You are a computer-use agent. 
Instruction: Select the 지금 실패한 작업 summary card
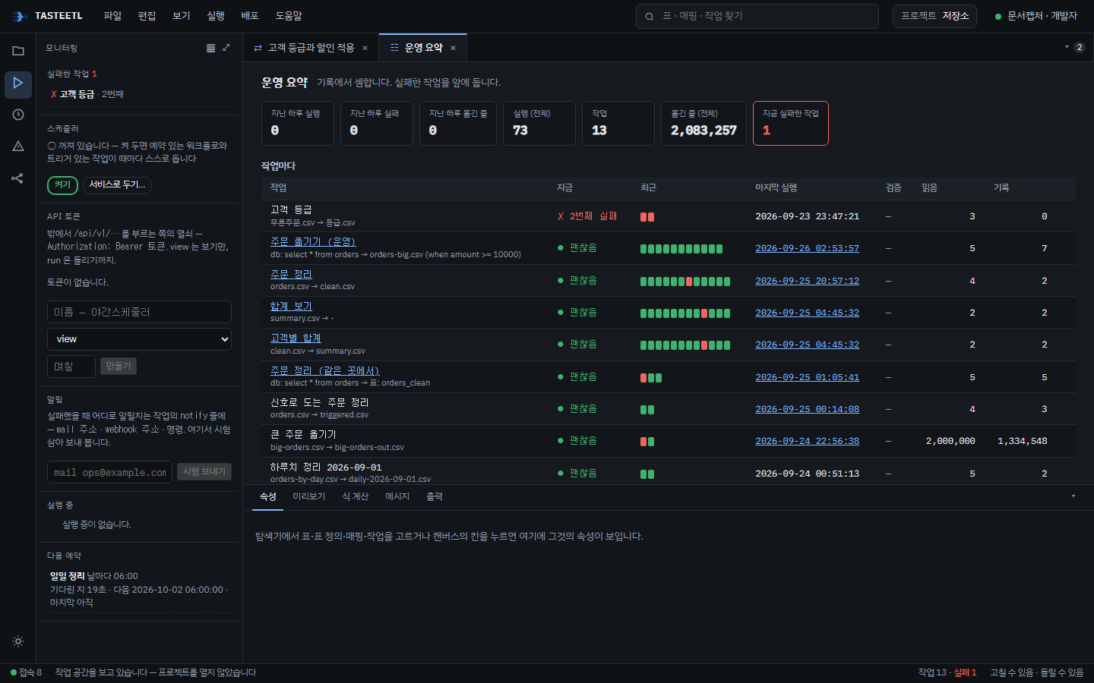[790, 123]
